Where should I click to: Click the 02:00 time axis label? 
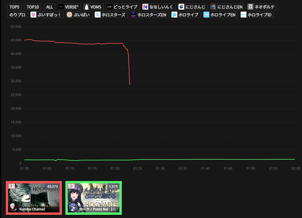[x=296, y=169]
